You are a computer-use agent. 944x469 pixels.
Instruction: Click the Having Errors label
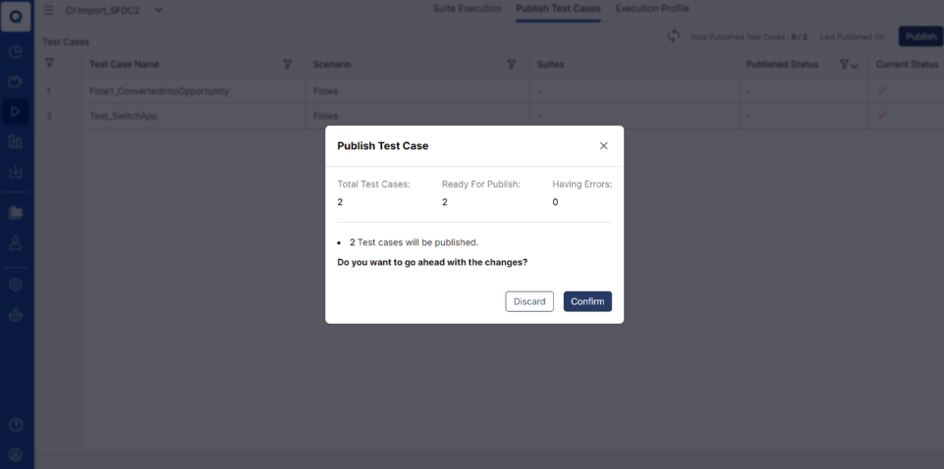[583, 184]
